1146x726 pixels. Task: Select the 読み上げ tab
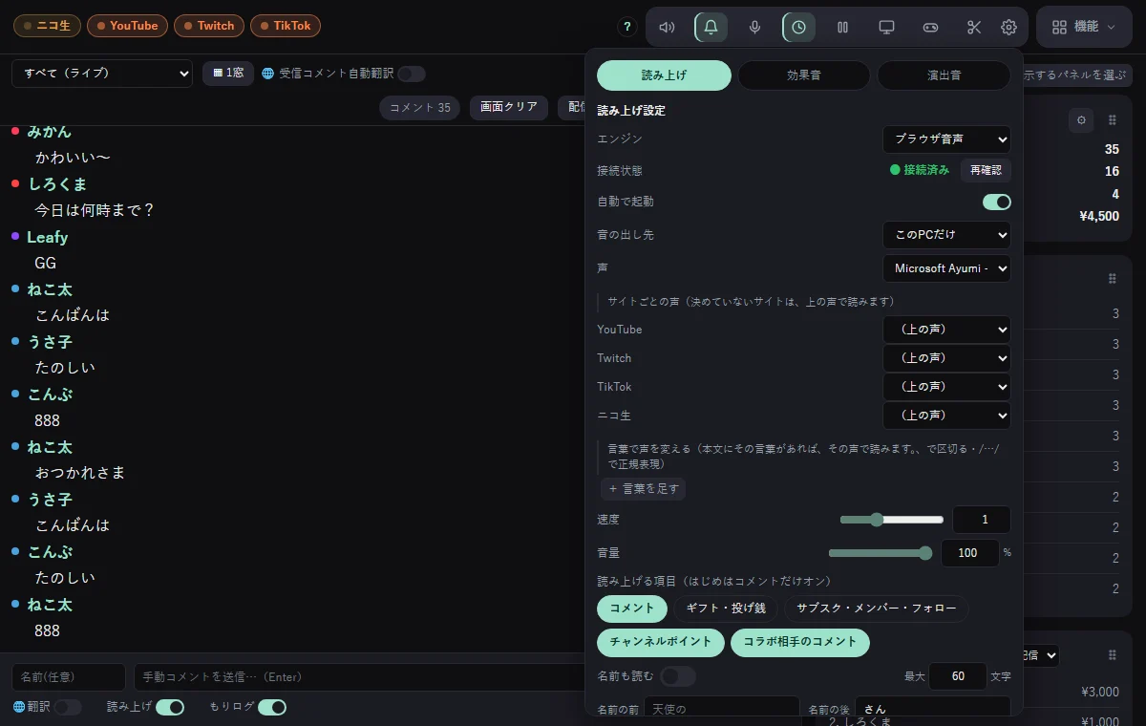[664, 75]
